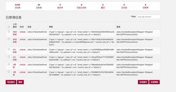Open 1周前 link for user_id 2 job

click(x=14, y=66)
